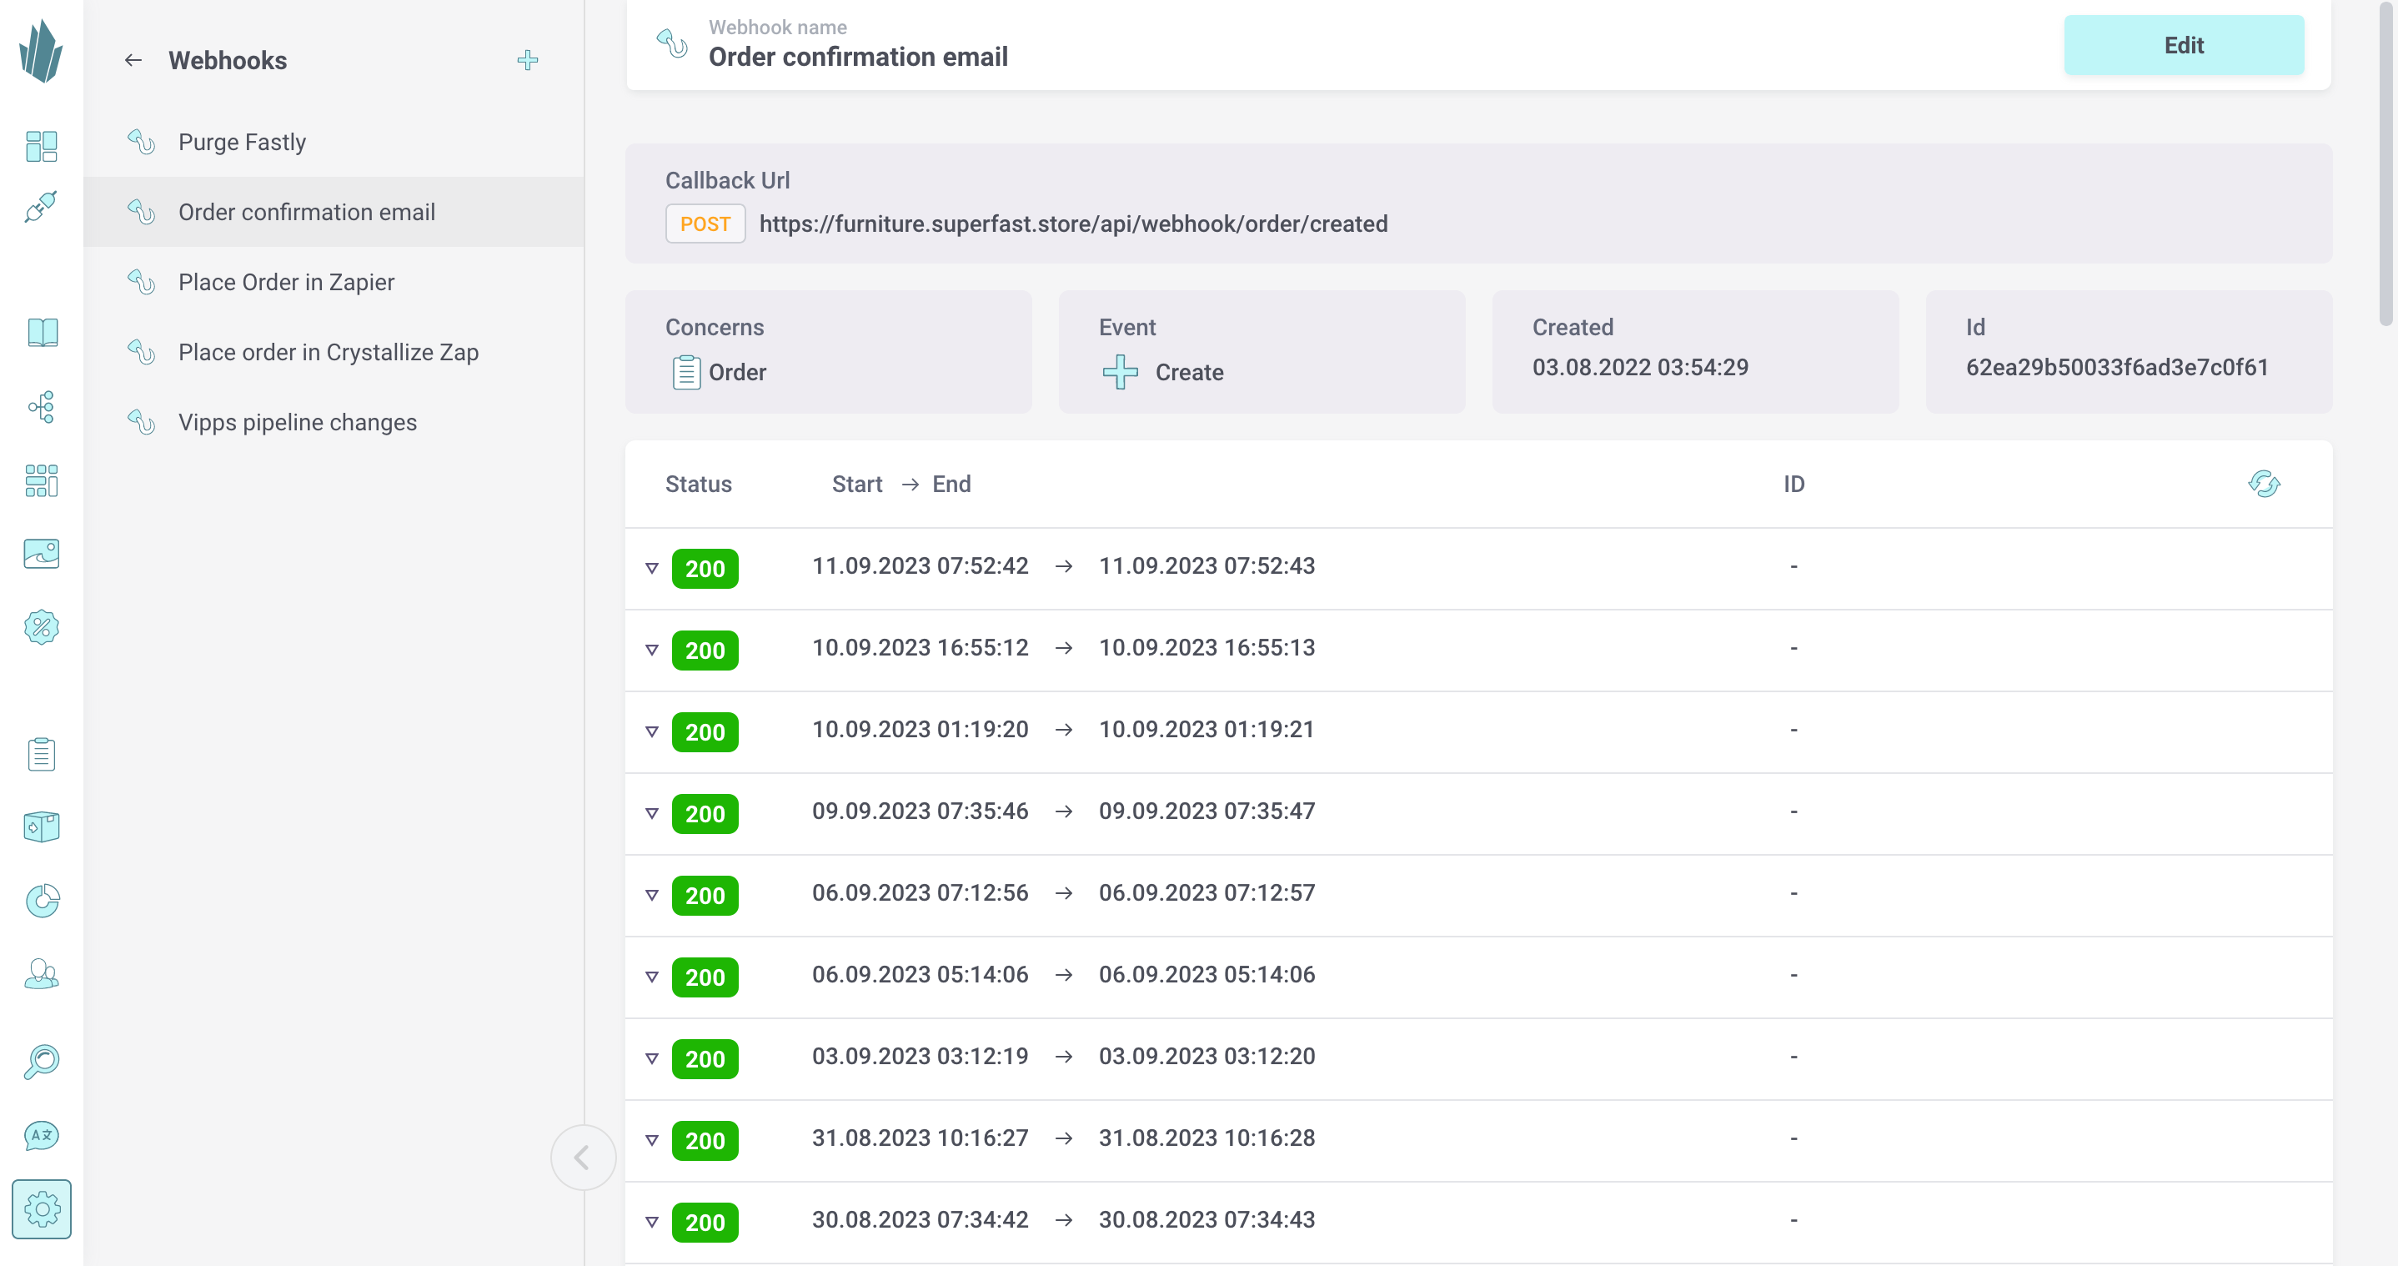Select the Vipps pipeline changes webhook icon

pyautogui.click(x=141, y=420)
